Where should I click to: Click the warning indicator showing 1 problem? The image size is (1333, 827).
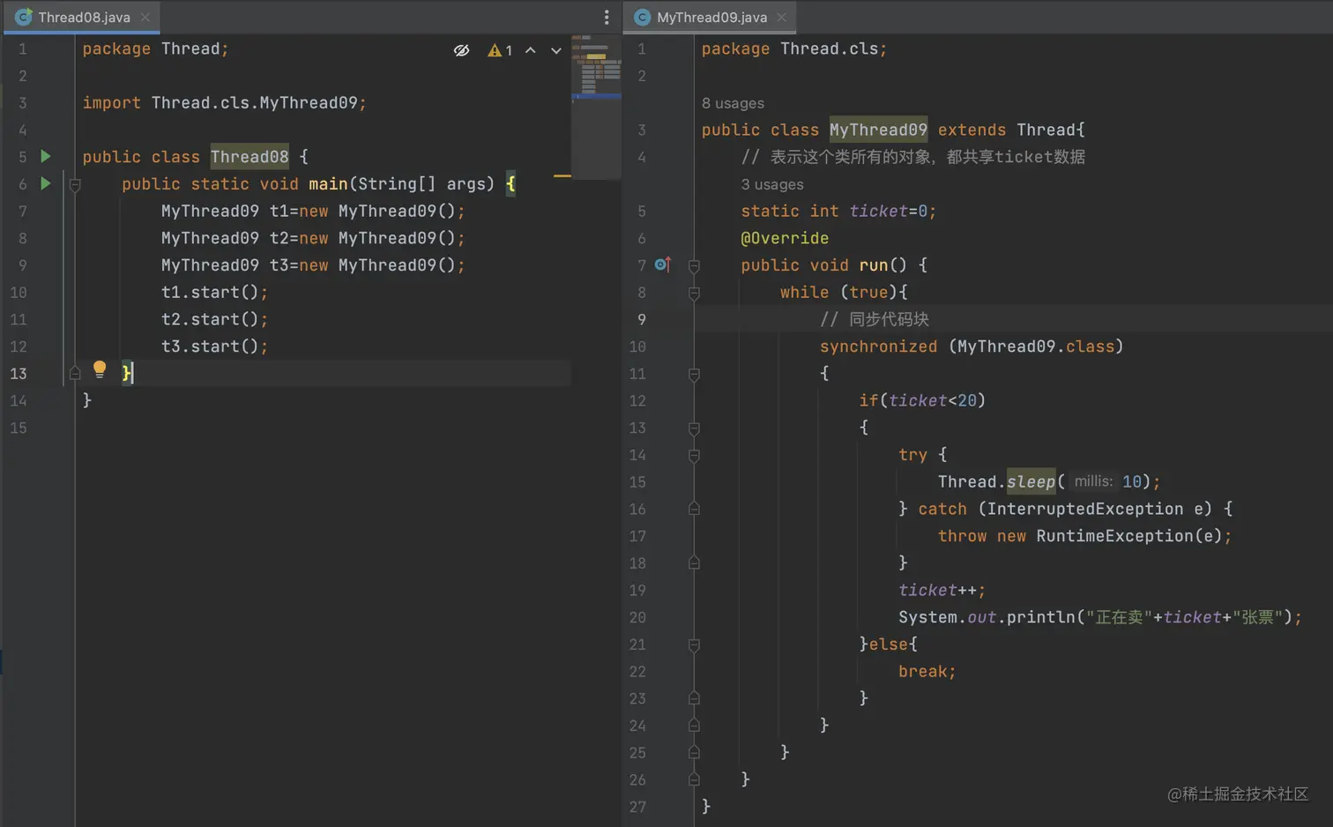pyautogui.click(x=500, y=50)
